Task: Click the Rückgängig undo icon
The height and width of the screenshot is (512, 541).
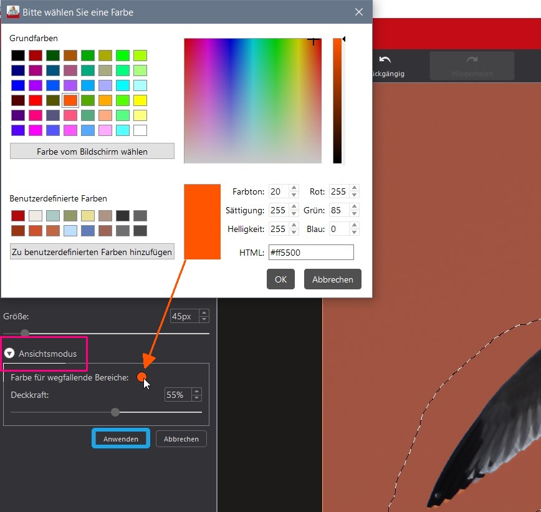Action: click(385, 60)
